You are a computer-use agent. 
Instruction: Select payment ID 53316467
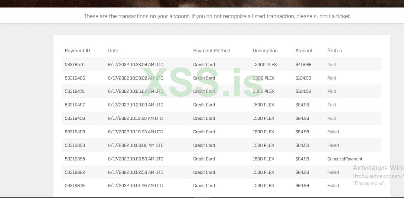point(75,105)
